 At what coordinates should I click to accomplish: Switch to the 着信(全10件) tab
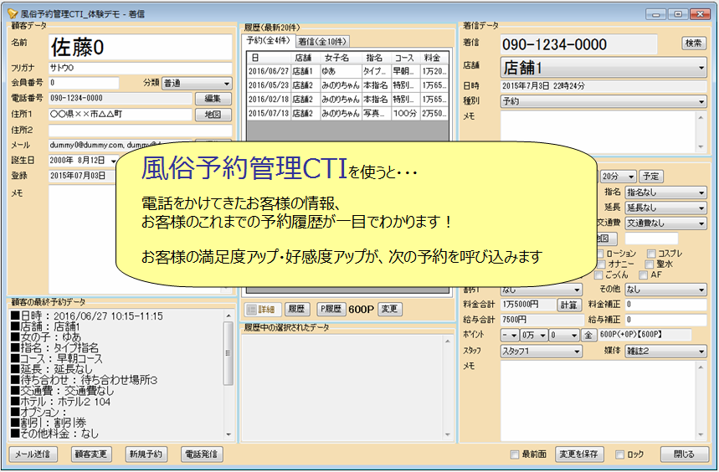(323, 41)
